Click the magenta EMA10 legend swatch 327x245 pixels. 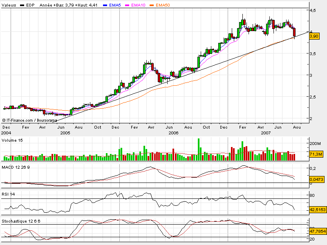click(x=127, y=5)
